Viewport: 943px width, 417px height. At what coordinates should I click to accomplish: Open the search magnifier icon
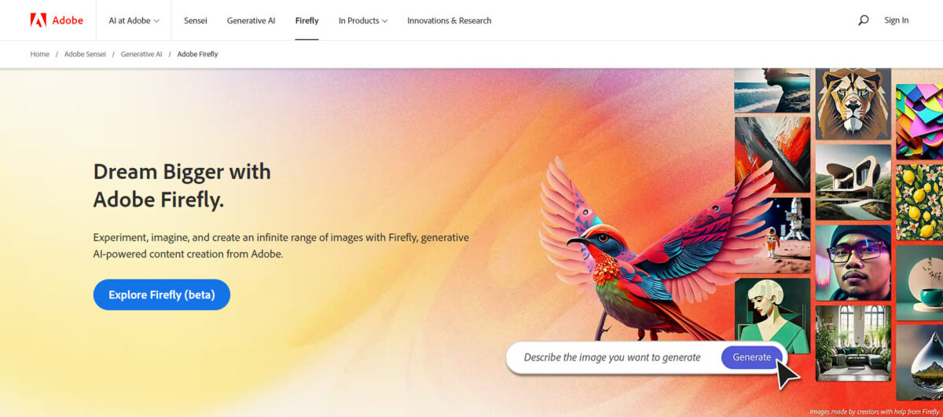pos(863,20)
